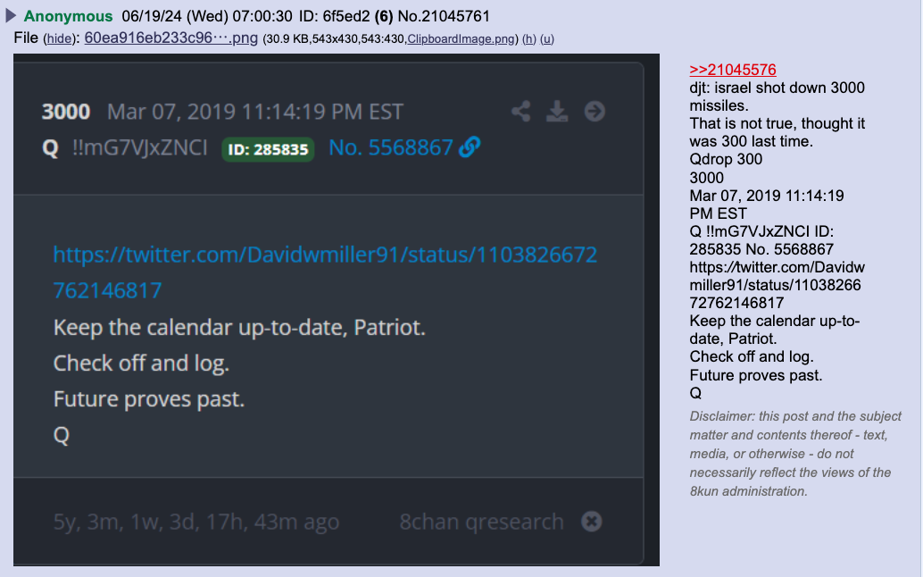Click the download icon in Q drop card
This screenshot has height=577, width=923.
click(557, 112)
